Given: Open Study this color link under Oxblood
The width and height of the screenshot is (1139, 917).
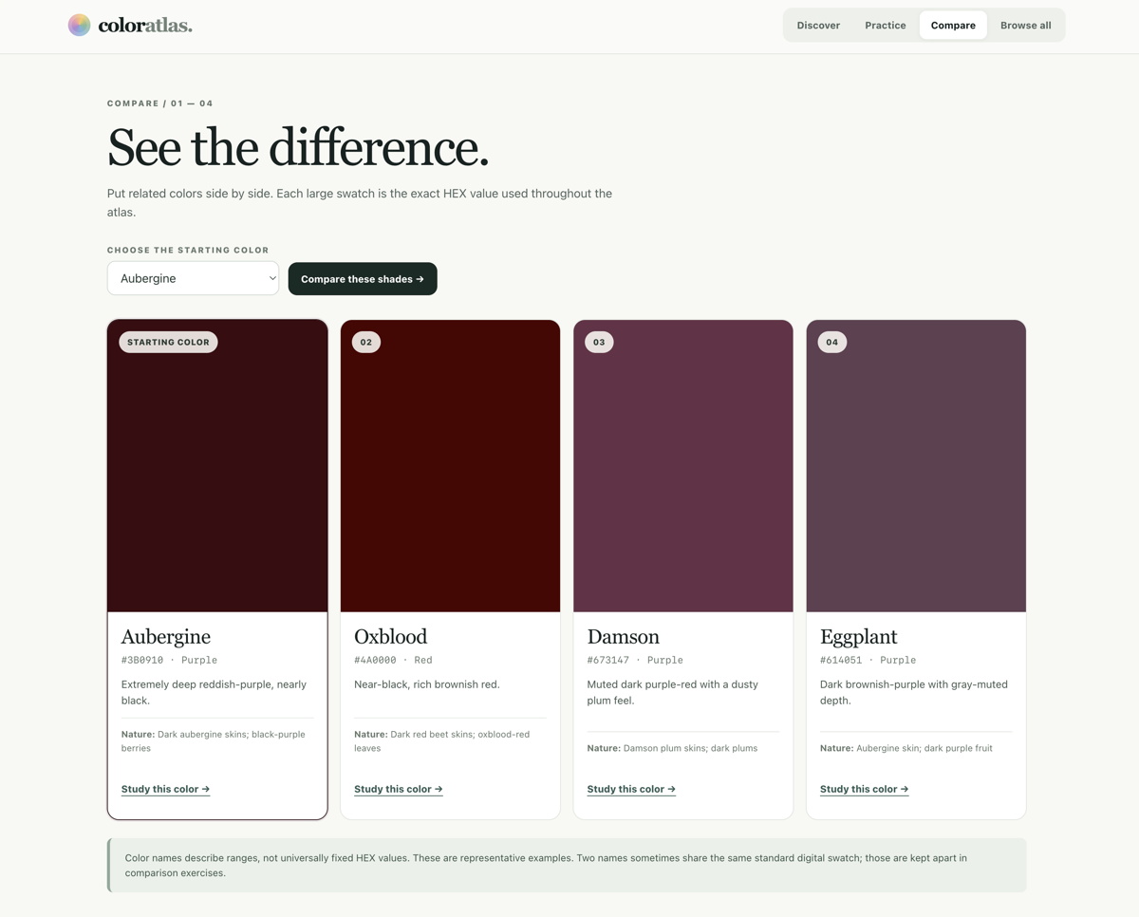Looking at the screenshot, I should pos(399,789).
